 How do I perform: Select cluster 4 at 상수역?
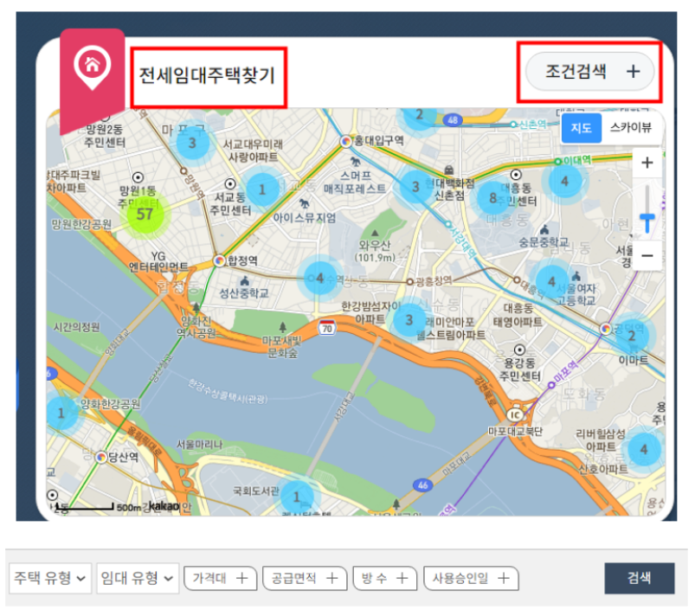tap(320, 279)
